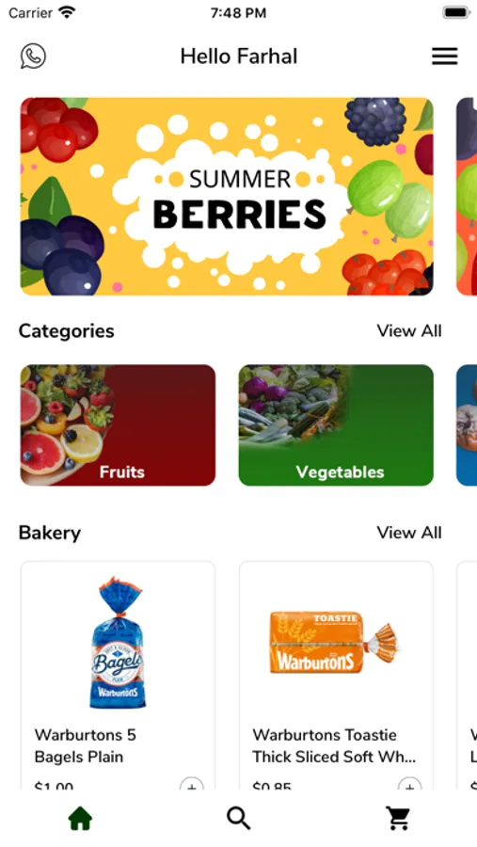Select the Warburtons Toastie loaf image
477x847 pixels.
click(x=334, y=642)
